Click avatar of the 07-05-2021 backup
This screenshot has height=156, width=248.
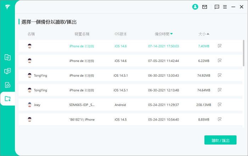tap(29, 61)
